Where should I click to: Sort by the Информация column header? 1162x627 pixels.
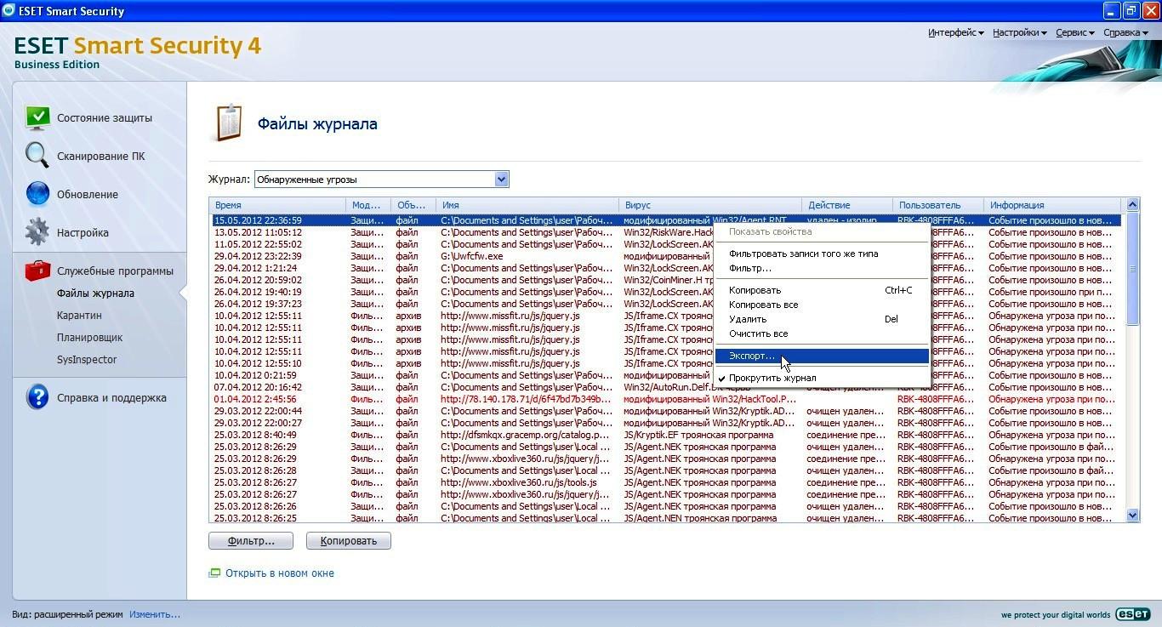click(x=1054, y=205)
